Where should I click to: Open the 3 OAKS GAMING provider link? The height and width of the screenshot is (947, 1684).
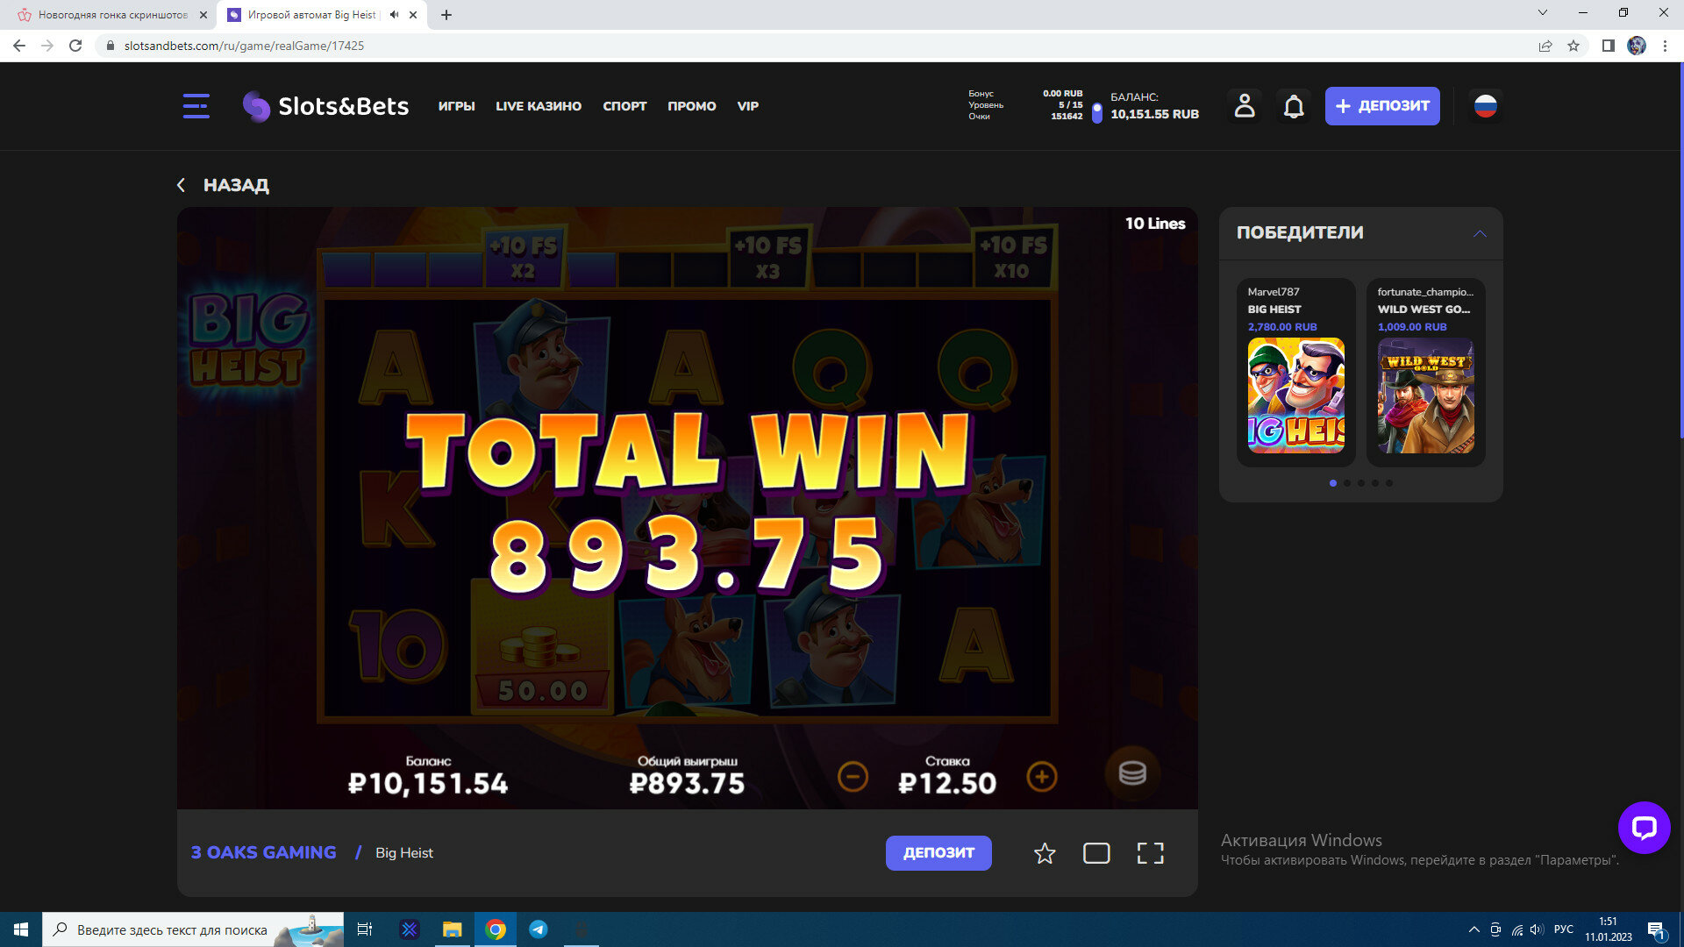click(x=263, y=852)
